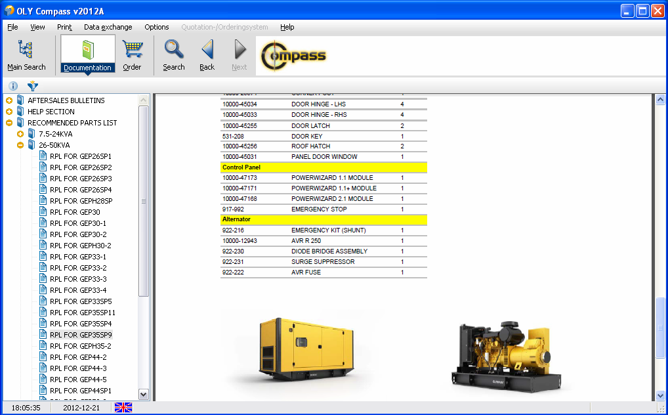Click the Alternator yellow header

(324, 220)
